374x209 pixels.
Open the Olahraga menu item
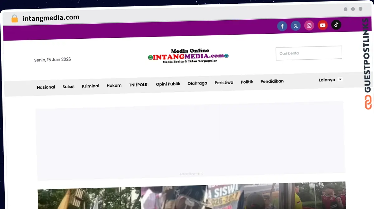click(x=197, y=83)
